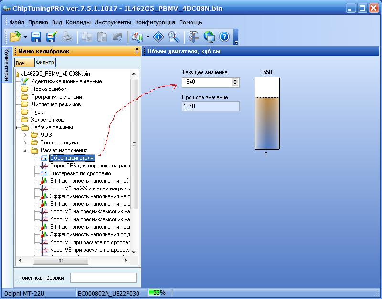Click the pin icon in Меню калибровок header

137,51
